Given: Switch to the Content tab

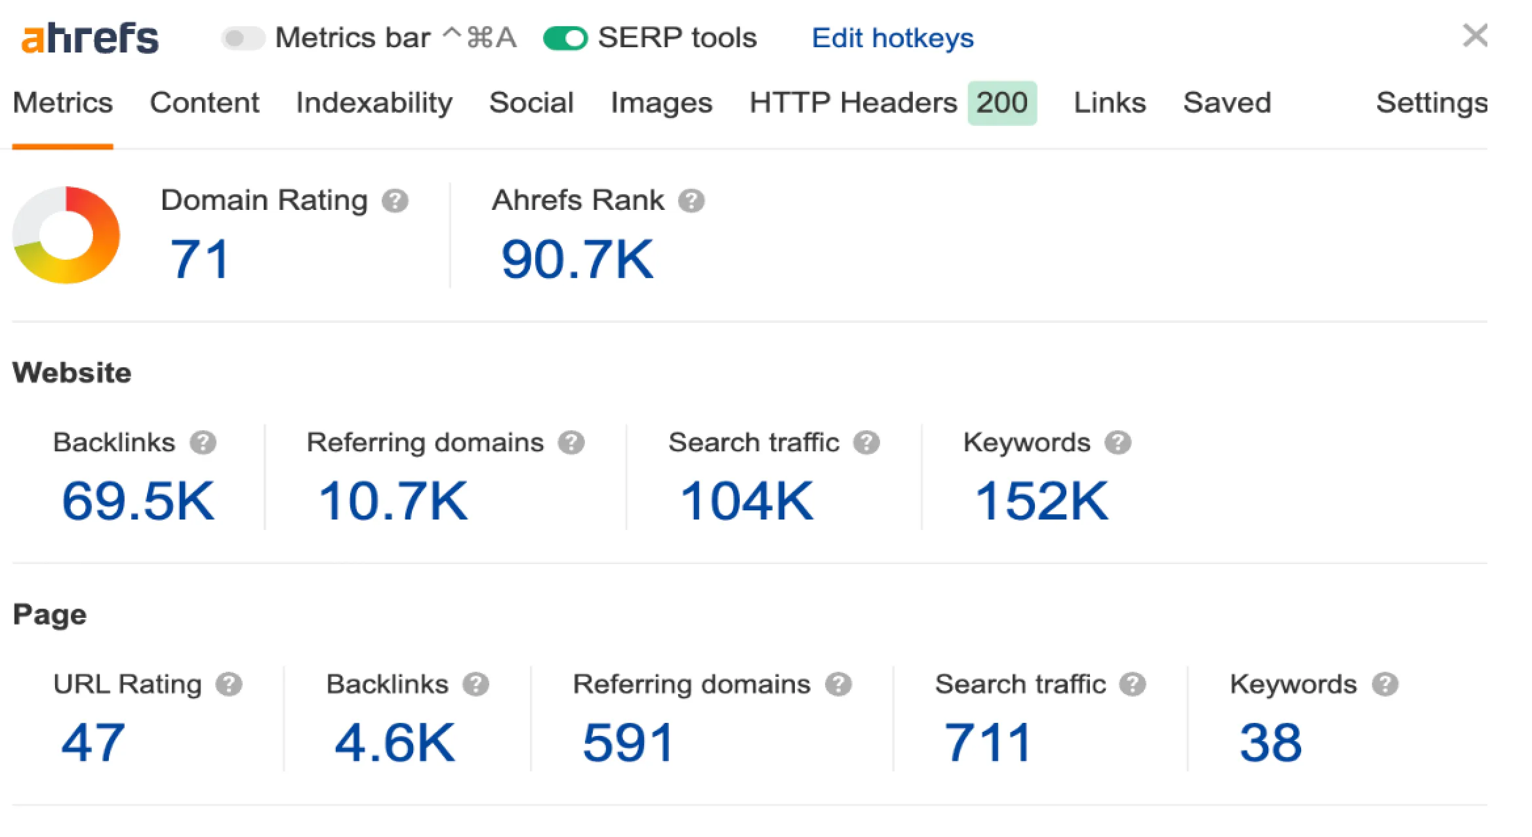Looking at the screenshot, I should coord(205,103).
